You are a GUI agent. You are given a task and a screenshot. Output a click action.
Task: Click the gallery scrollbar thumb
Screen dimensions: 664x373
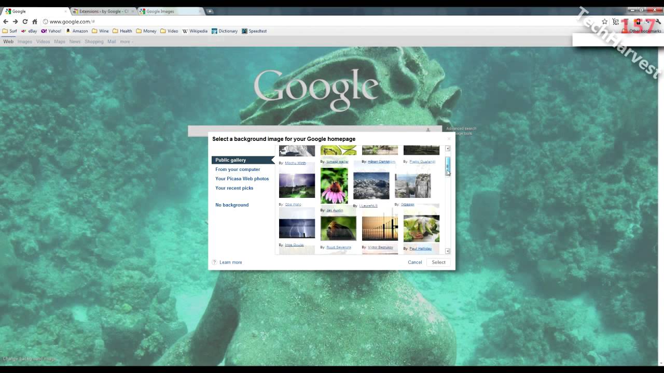[x=448, y=167]
